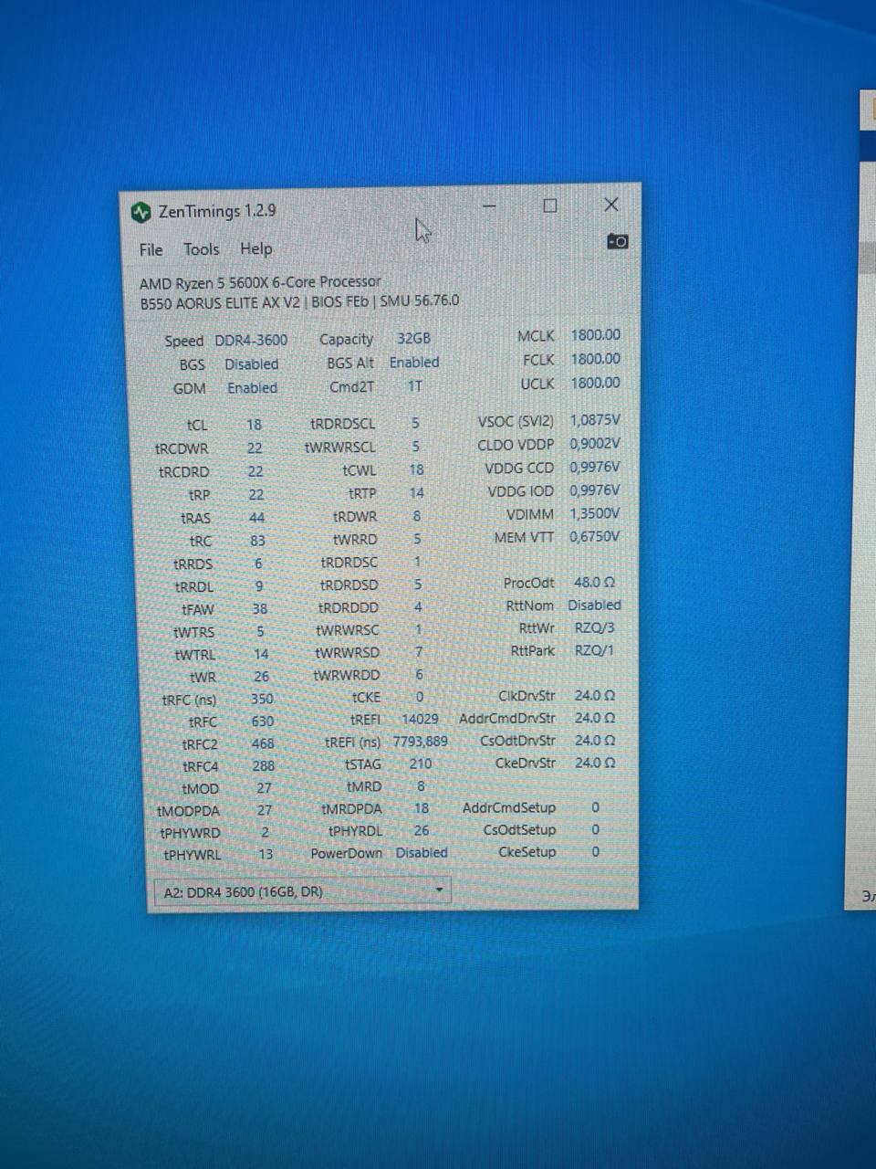This screenshot has height=1169, width=876.
Task: Click the VDIMM voltage 1,3500V
Action: point(595,513)
